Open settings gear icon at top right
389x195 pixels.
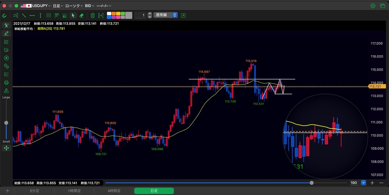[x=373, y=6]
